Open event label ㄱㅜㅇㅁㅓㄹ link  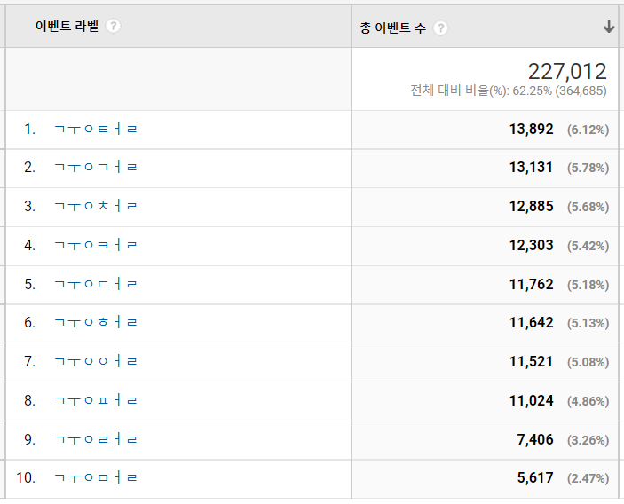click(96, 477)
